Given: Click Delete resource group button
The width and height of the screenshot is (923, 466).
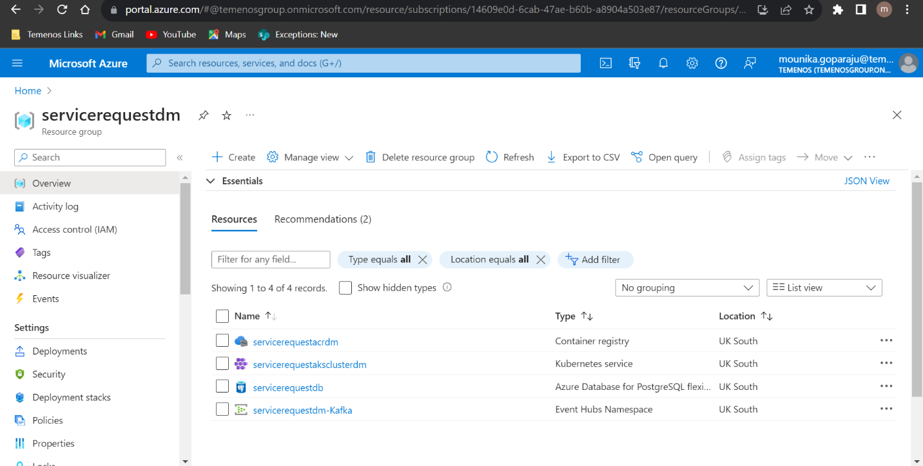Looking at the screenshot, I should pyautogui.click(x=420, y=157).
